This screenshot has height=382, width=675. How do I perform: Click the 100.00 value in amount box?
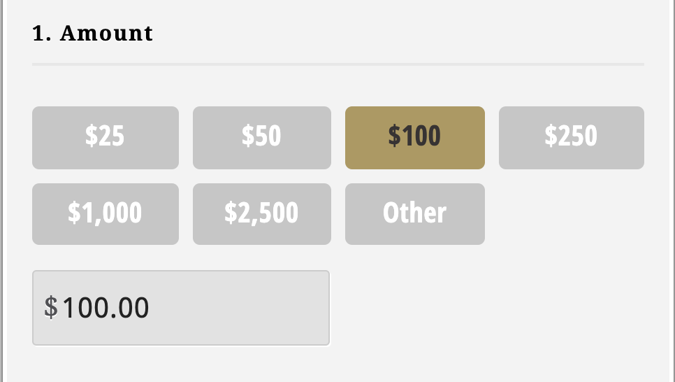coord(106,308)
